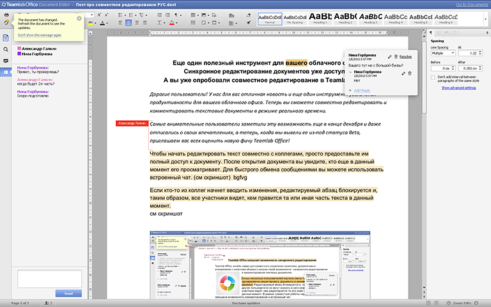Apply the Heading 3 style
Screen dimensions: 491x307
(x=370, y=19)
